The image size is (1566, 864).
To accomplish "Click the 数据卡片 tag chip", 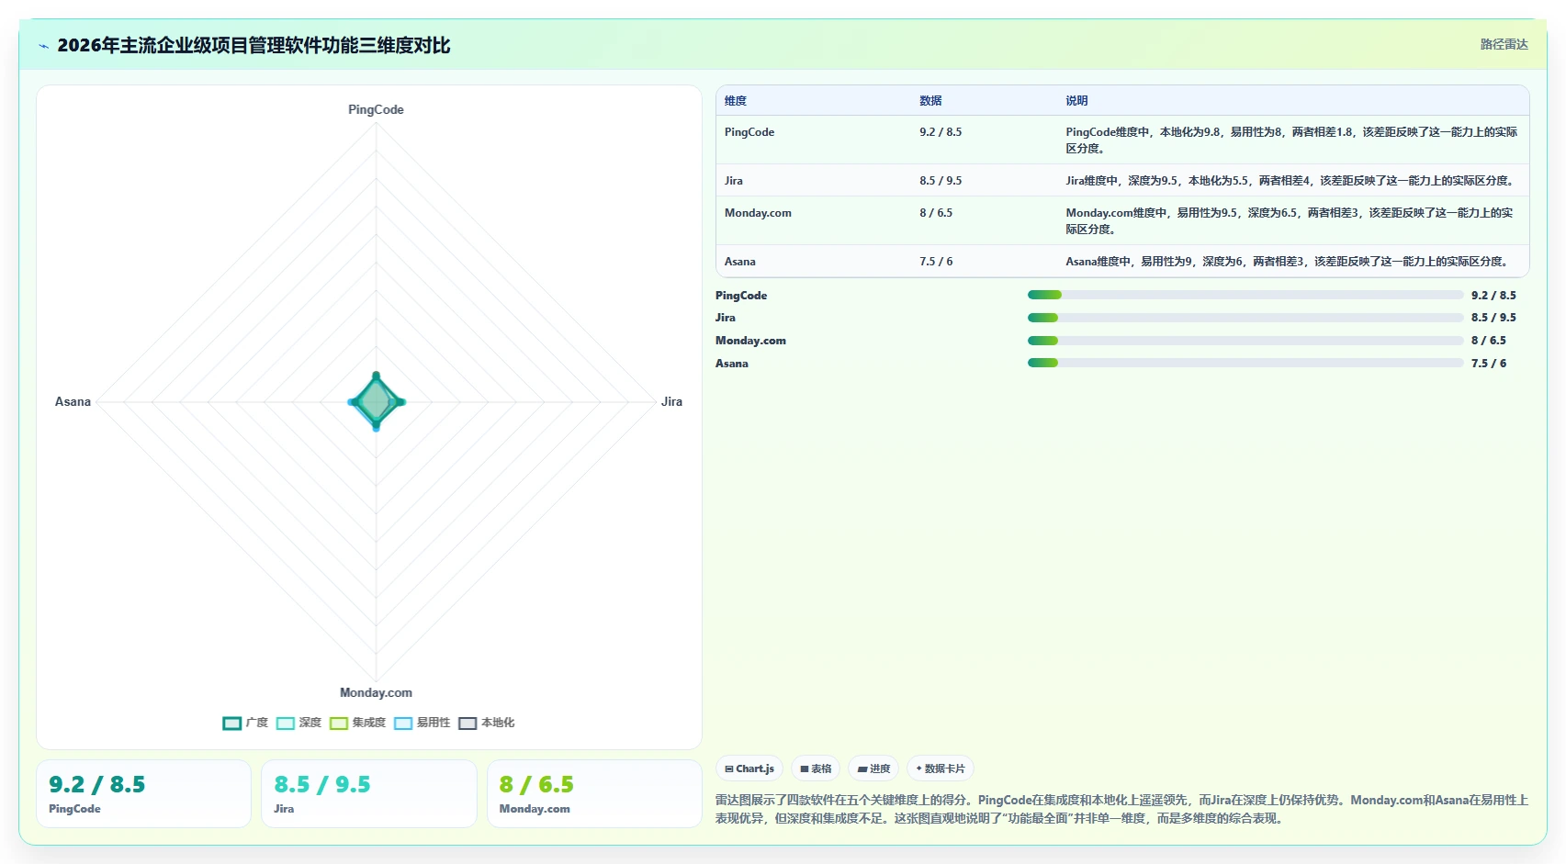I will click(x=941, y=769).
